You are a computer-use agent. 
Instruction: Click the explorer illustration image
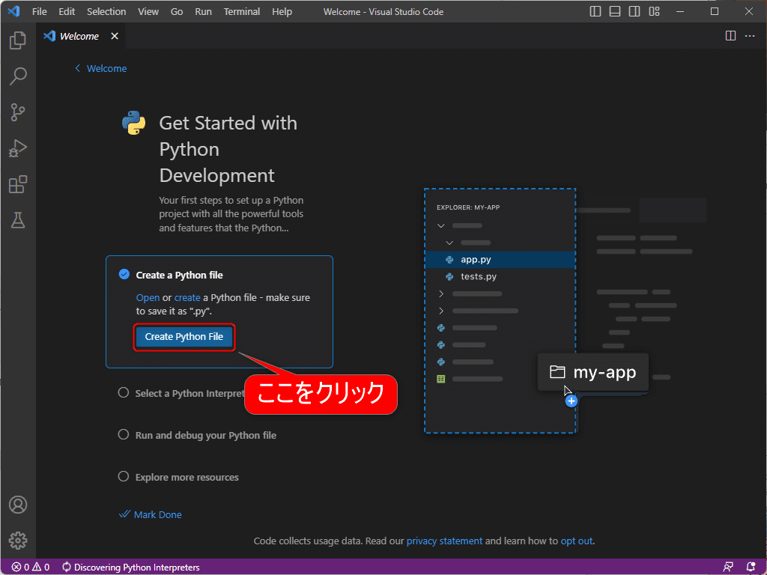(x=565, y=311)
